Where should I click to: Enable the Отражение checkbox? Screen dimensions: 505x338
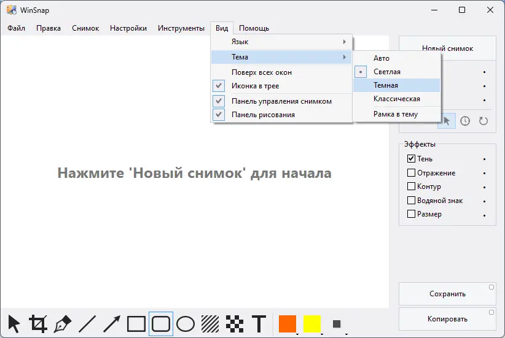[411, 173]
